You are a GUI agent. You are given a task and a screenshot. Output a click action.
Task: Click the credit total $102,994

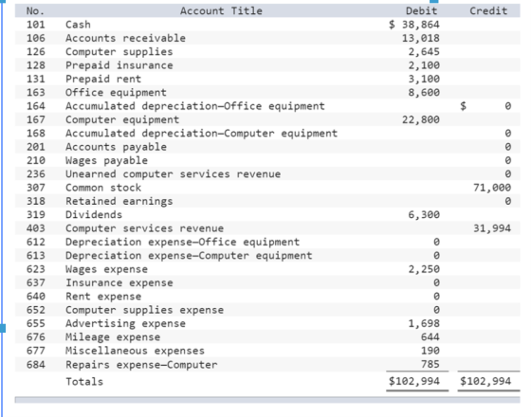click(485, 381)
